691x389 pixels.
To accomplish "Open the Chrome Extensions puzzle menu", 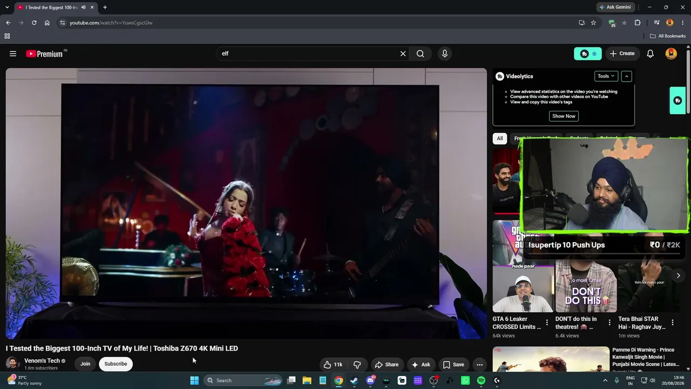I will pos(638,23).
